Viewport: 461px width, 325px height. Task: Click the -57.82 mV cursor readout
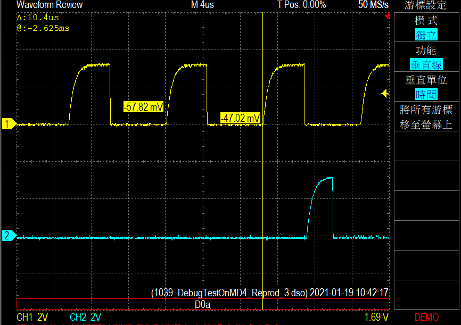tap(143, 107)
